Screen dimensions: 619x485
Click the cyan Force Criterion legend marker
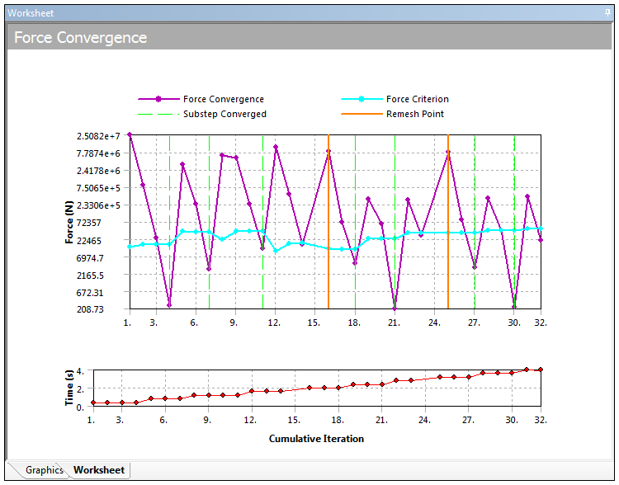pyautogui.click(x=361, y=100)
